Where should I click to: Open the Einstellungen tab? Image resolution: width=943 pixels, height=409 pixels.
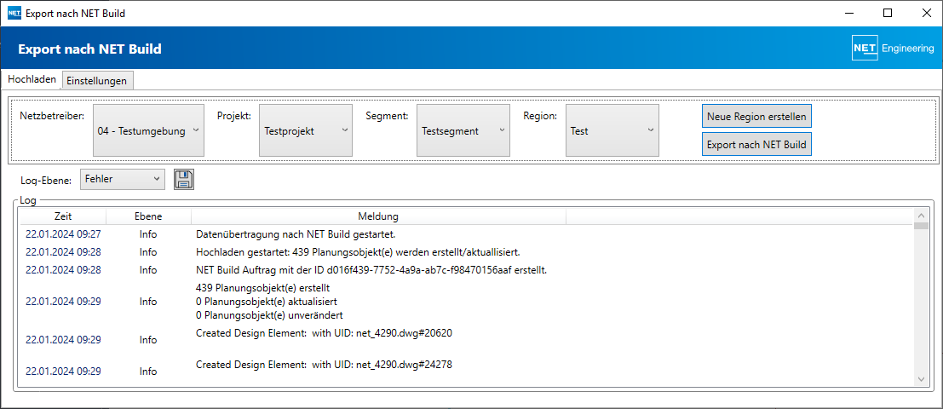[x=97, y=81]
